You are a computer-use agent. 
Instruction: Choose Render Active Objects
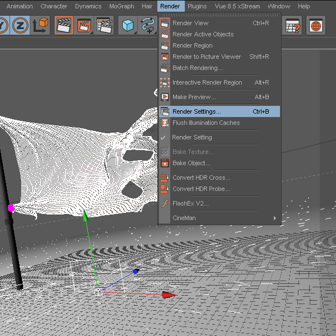click(220, 34)
